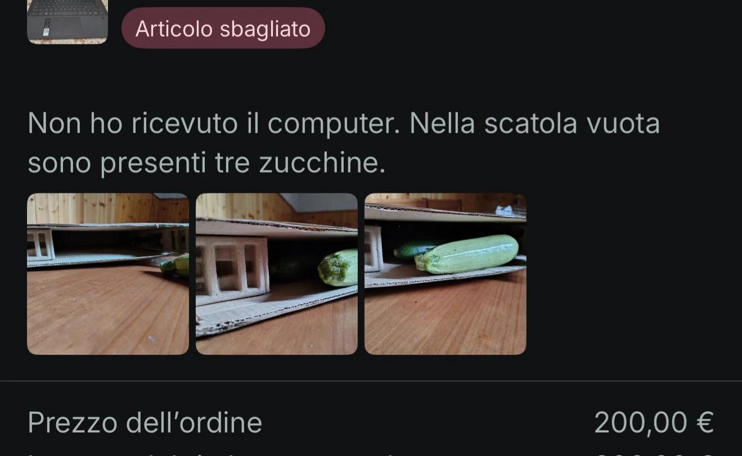The image size is (742, 456).
Task: Open the laptop item thumbnail
Action: click(68, 21)
